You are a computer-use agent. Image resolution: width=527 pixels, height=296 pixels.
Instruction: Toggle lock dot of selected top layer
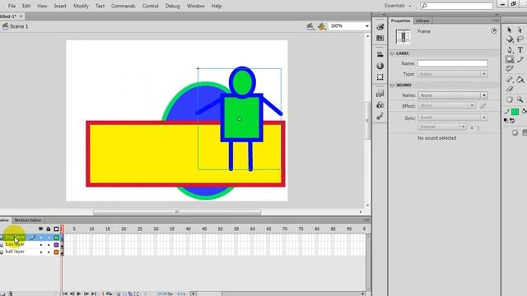pos(49,238)
